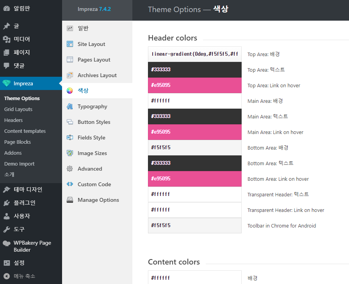349x284 pixels.
Task: Pick Bottom Area Link on hover color
Action: 195,179
